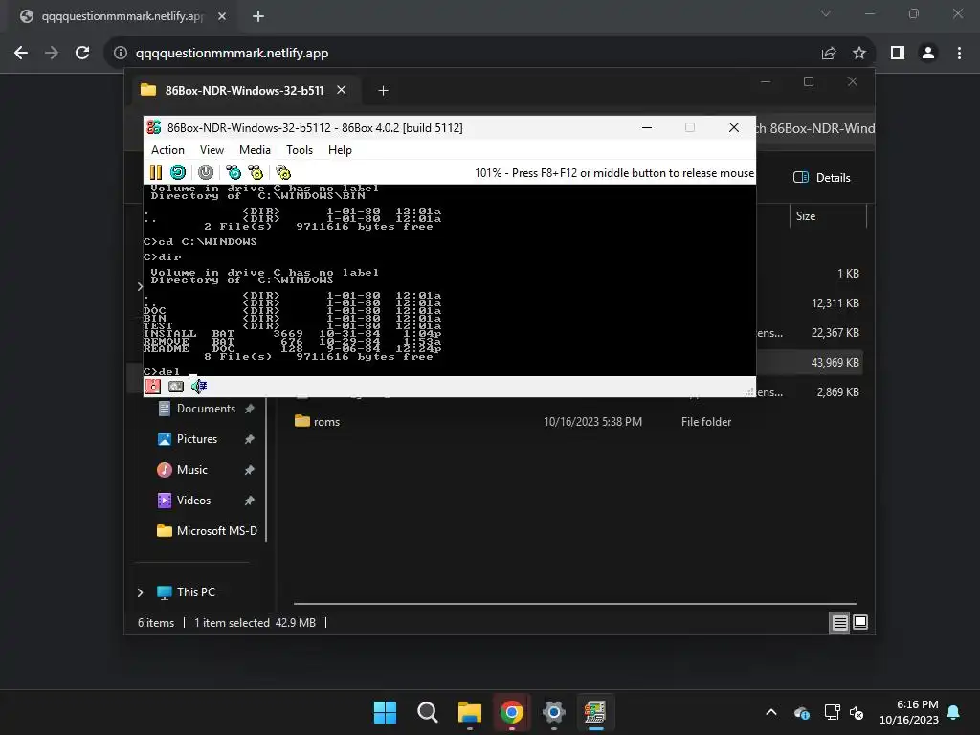This screenshot has width=980, height=735.
Task: Open notifications bell in taskbar
Action: click(954, 712)
